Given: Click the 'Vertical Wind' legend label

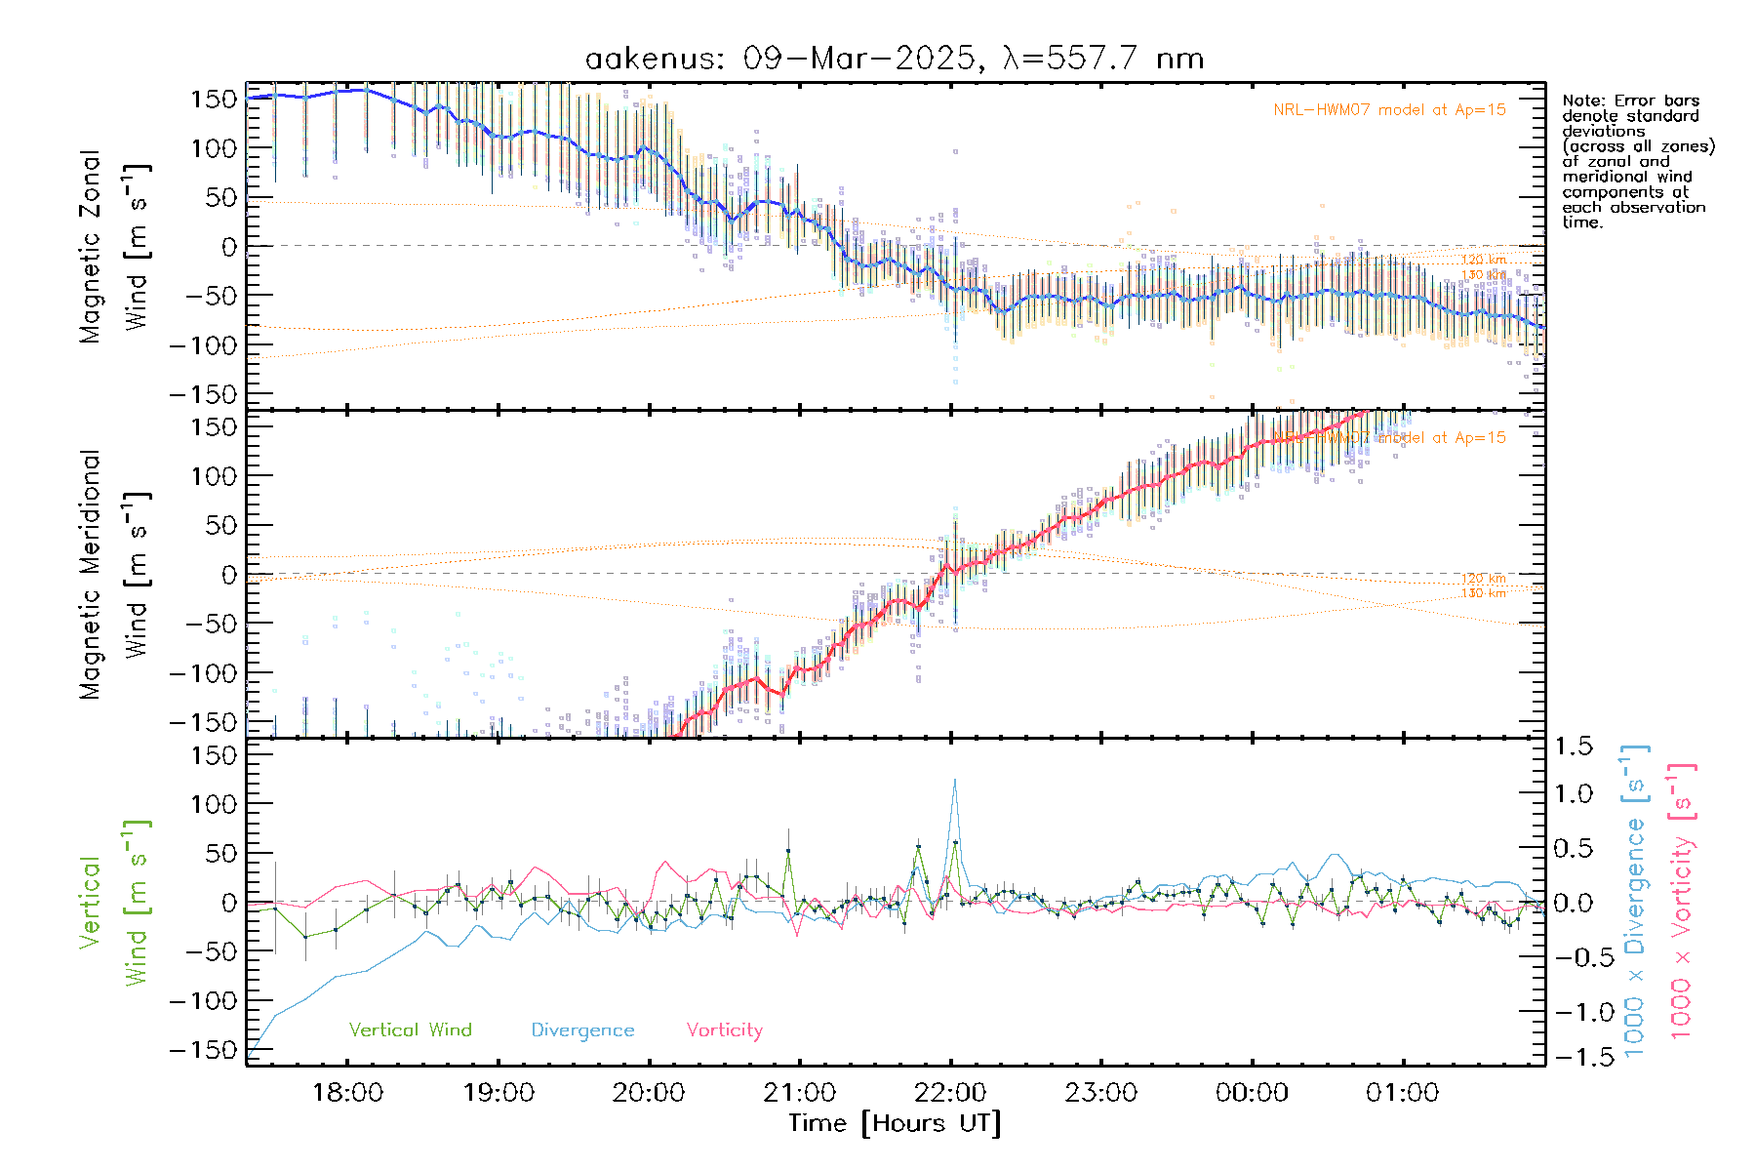Looking at the screenshot, I should point(410,1030).
